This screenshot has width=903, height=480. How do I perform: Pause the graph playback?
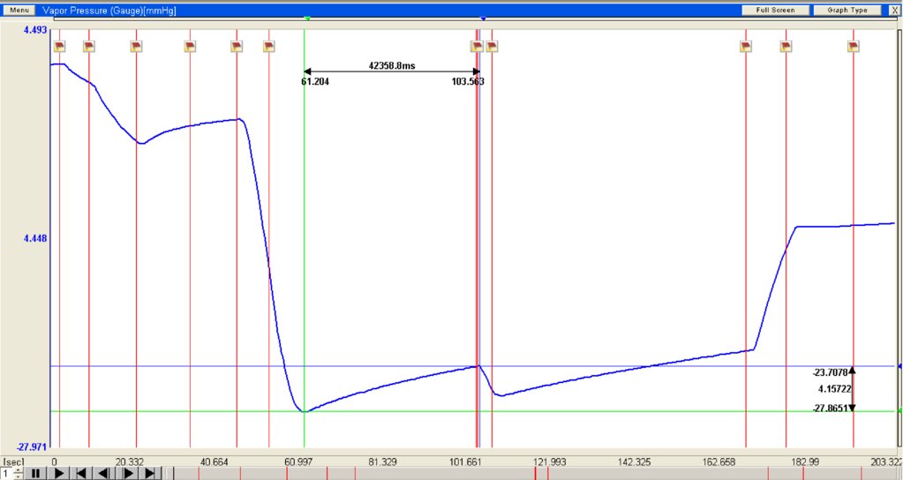(35, 474)
